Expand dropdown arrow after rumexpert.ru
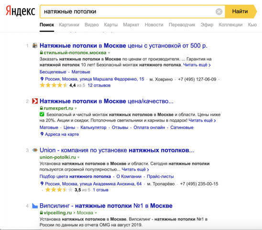Screen dimensions: 262x230 coord(76,109)
